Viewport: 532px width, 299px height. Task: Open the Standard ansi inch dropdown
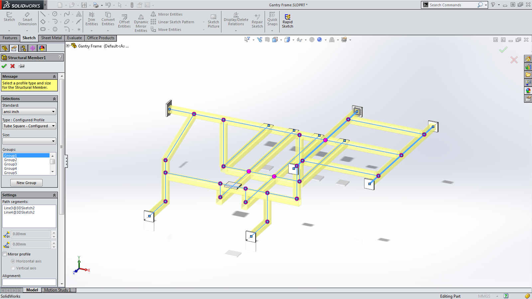(29, 112)
